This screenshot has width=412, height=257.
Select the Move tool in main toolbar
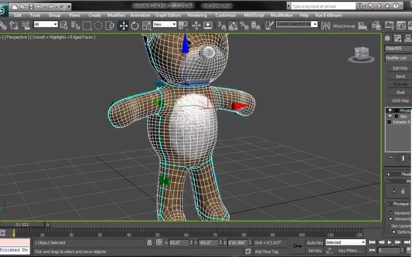tap(124, 25)
